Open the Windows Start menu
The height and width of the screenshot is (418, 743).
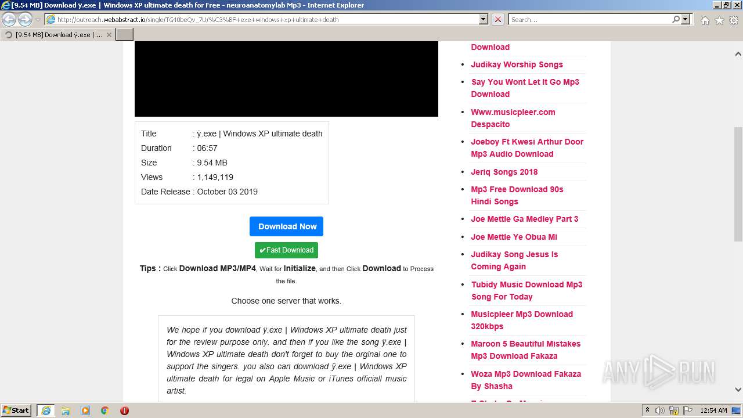tap(16, 410)
